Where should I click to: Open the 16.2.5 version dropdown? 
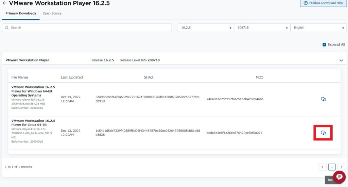206,28
